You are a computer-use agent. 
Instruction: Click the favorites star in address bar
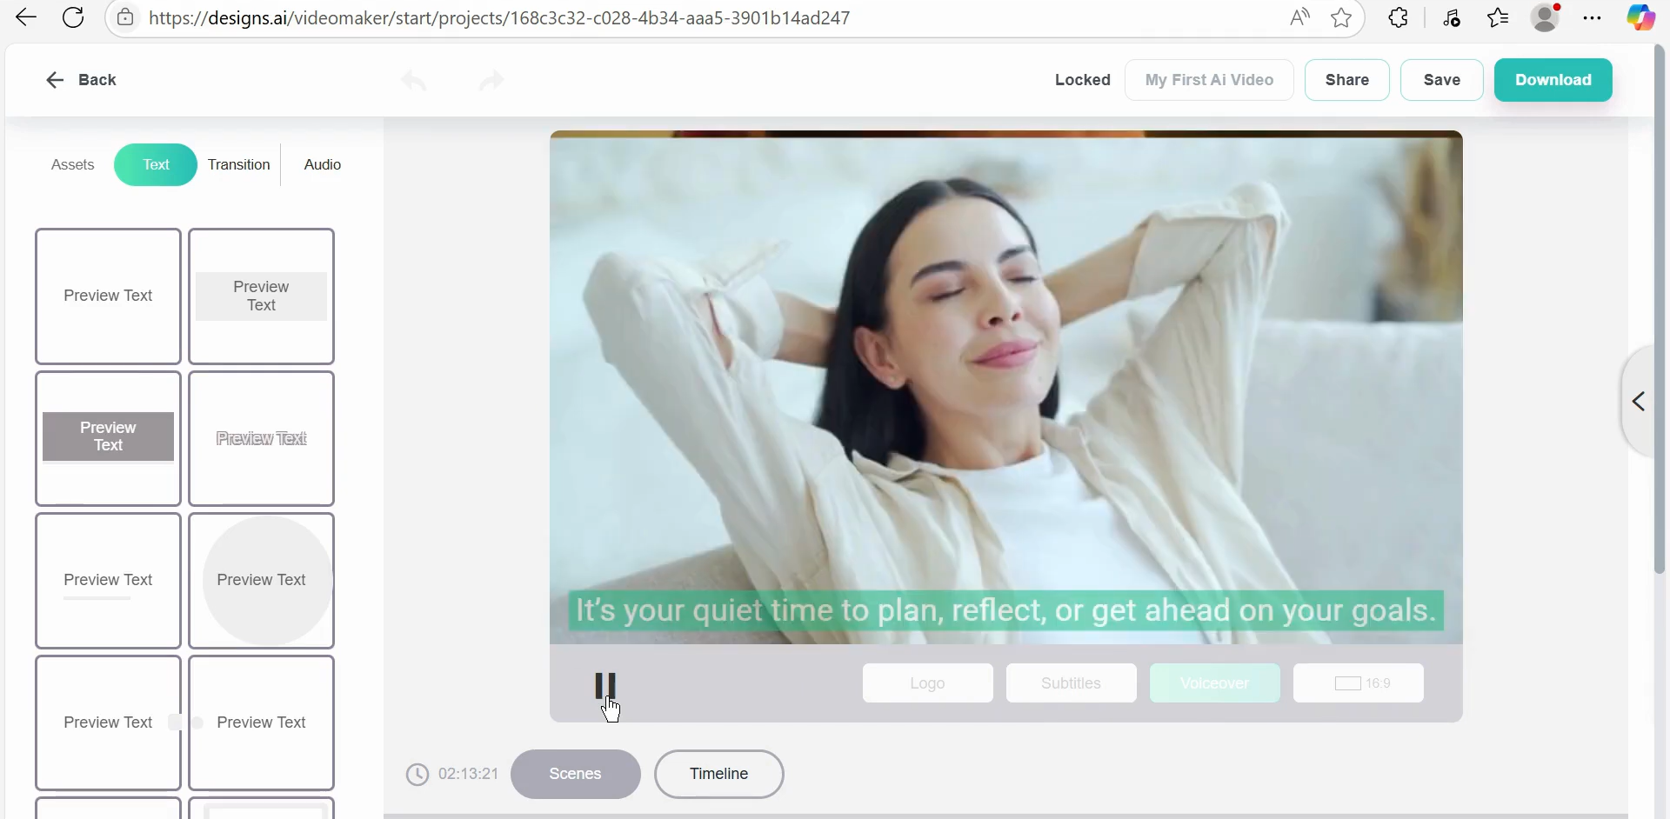click(x=1341, y=17)
